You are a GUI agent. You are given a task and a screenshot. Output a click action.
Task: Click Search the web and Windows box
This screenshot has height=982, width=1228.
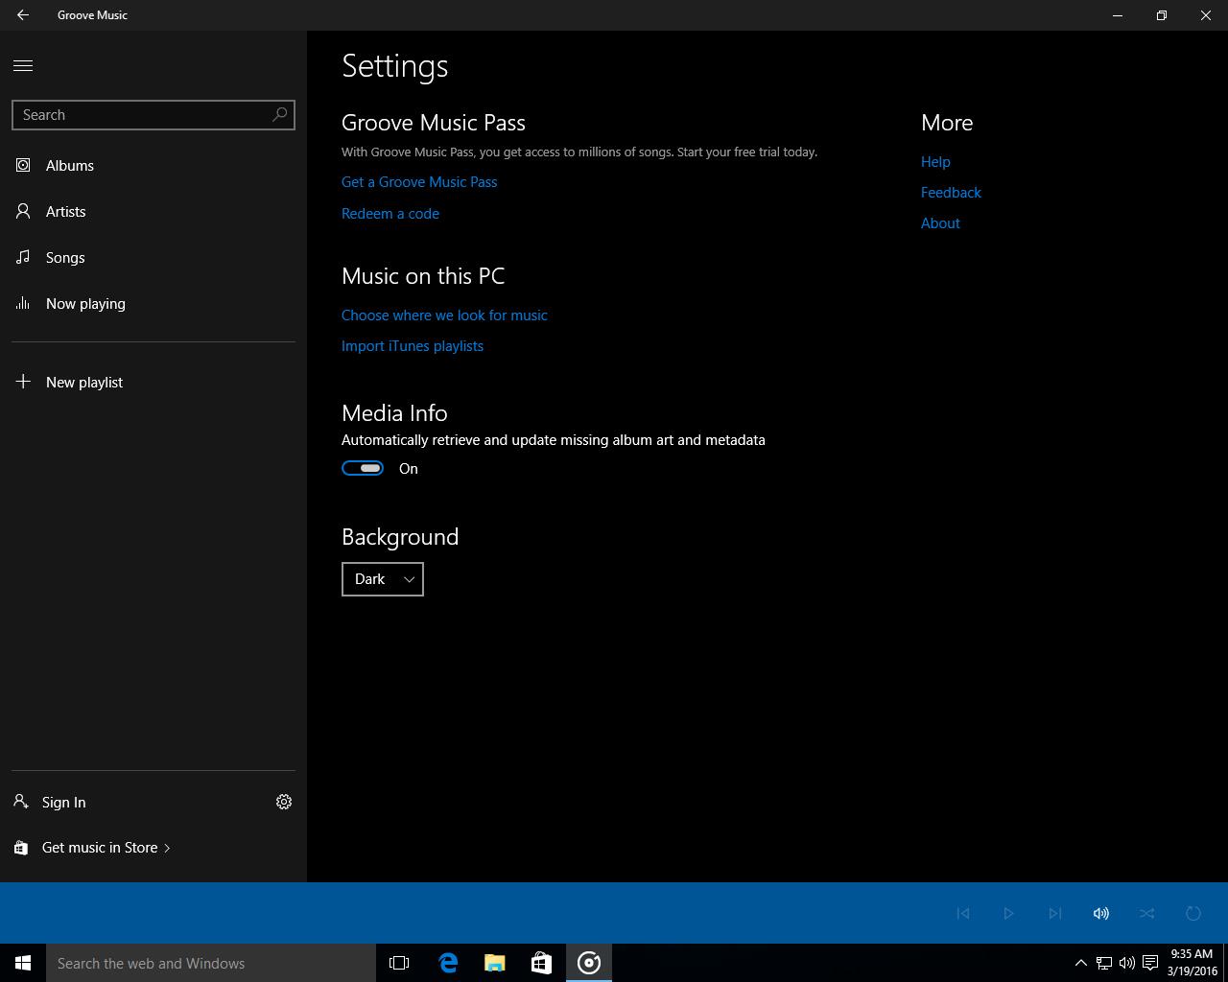pos(211,963)
